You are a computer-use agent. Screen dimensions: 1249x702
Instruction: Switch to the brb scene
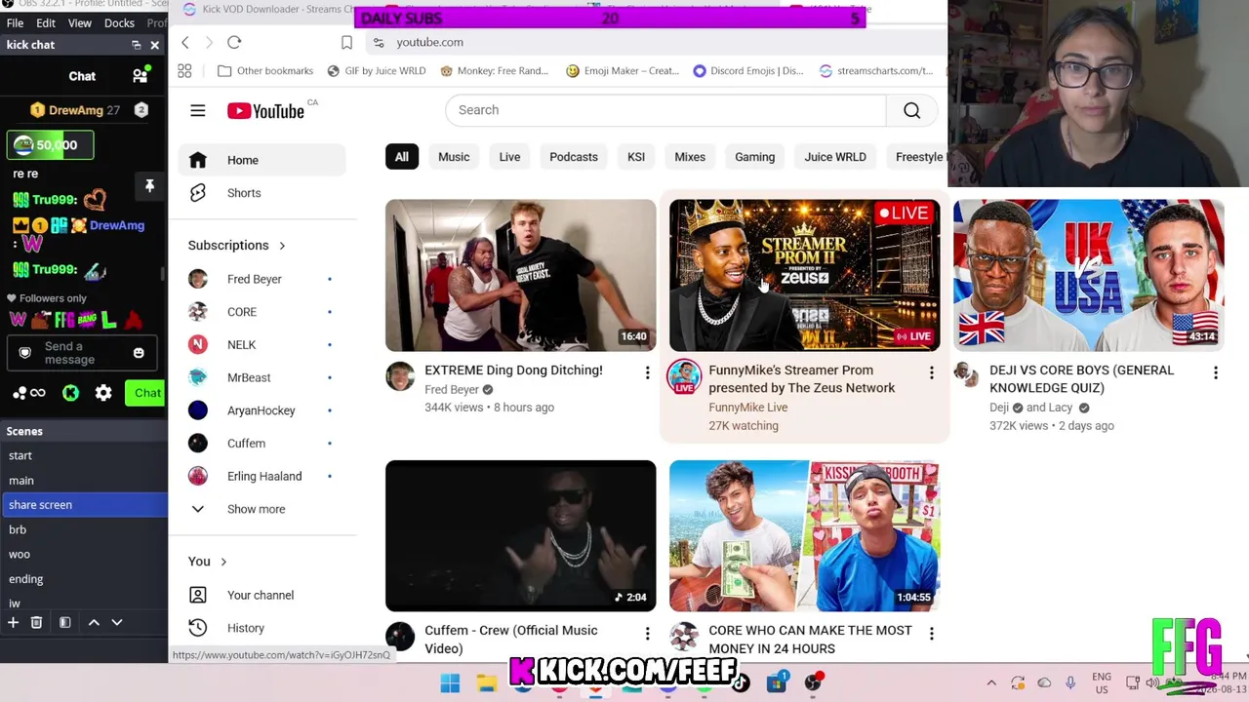[84, 529]
